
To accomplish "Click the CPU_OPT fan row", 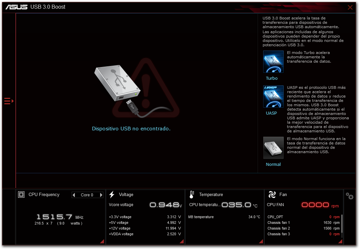I will 303,217.
